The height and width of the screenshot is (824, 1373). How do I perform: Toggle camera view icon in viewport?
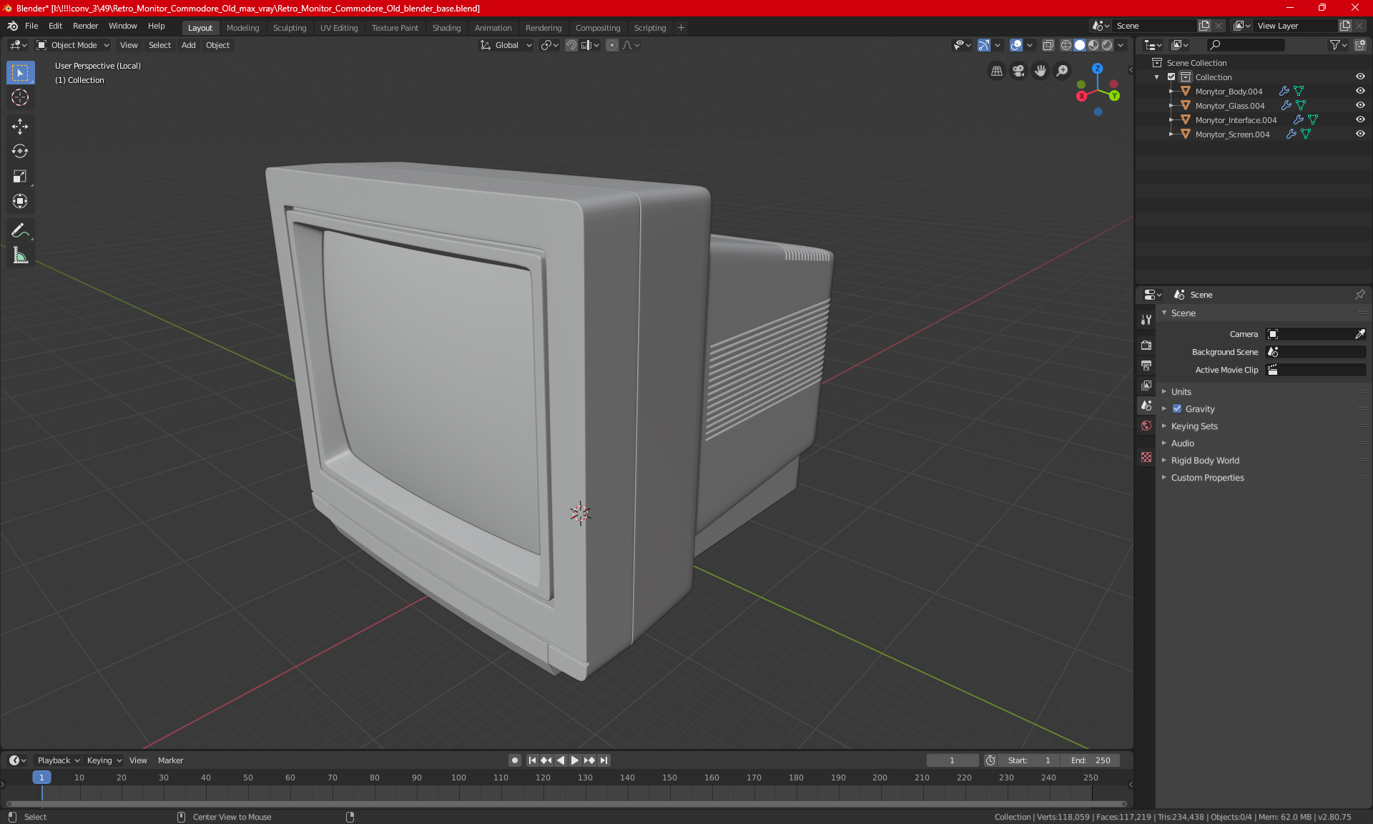click(1018, 71)
